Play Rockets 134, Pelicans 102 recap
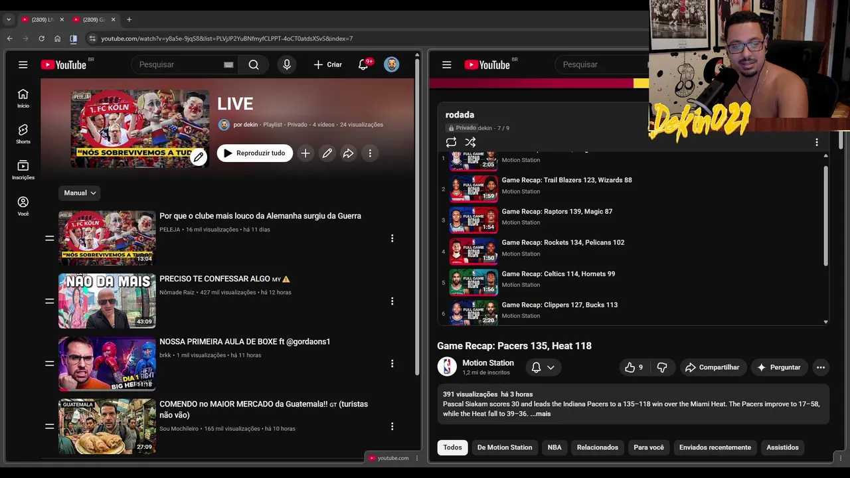 [562, 242]
